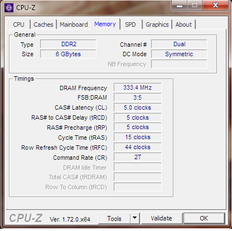Click the empty Total CAS# (tRDRAM) field
This screenshot has width=232, height=231.
(x=138, y=177)
